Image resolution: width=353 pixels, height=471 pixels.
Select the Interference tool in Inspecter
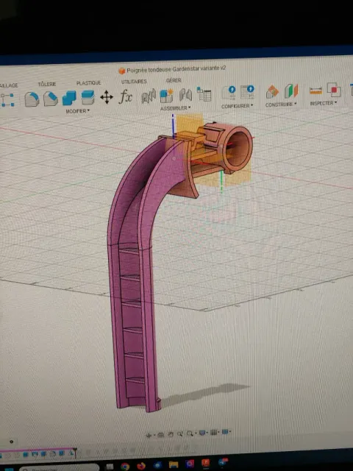coord(334,90)
